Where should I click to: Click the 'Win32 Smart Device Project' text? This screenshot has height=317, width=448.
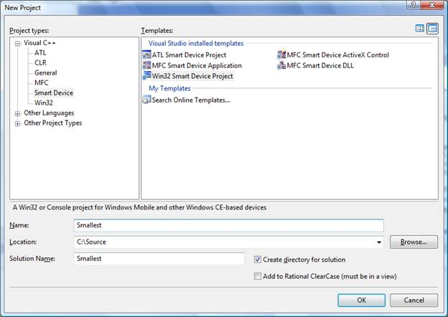point(192,76)
